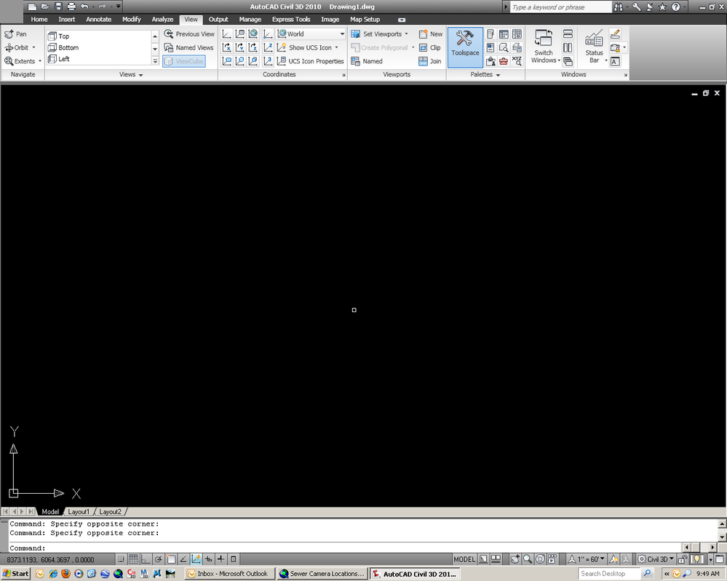
Task: Switch to the Analyze ribbon tab
Action: [x=162, y=19]
